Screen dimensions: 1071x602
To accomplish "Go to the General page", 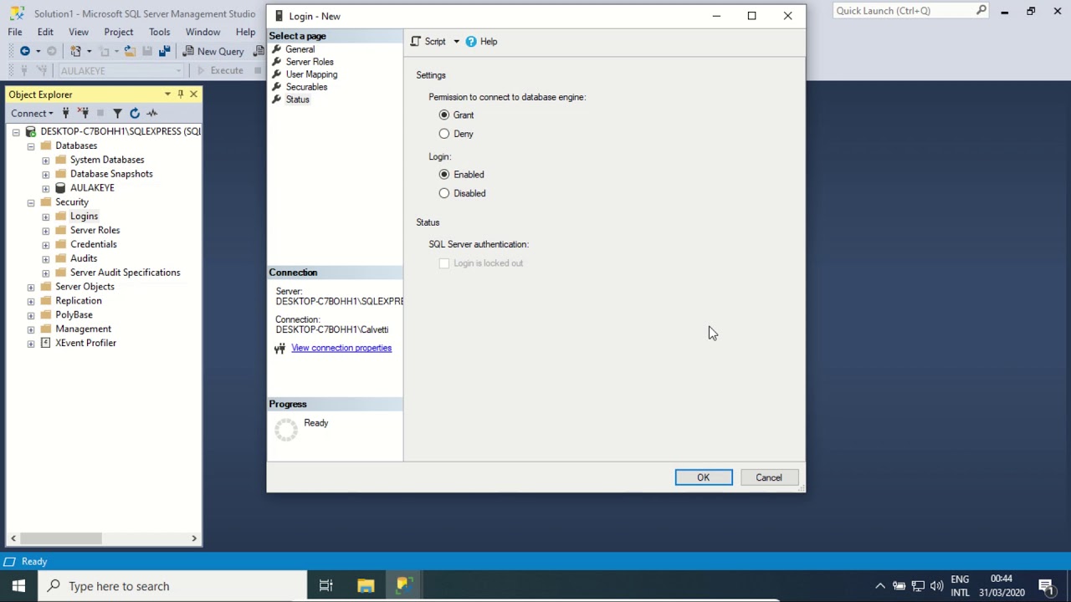I will point(300,49).
